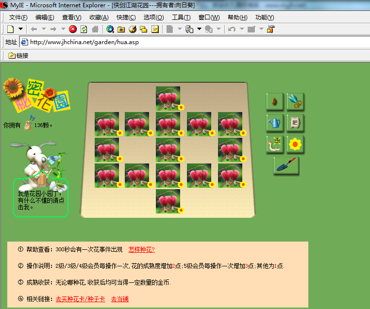Expand dropdown beside the gray globe icon
Screen dimensions: 370x309
click(x=219, y=29)
